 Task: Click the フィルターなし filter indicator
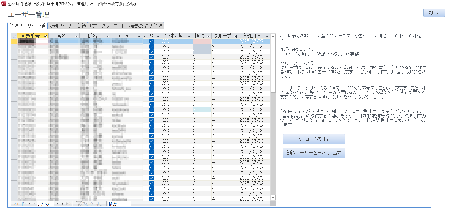pos(89,204)
